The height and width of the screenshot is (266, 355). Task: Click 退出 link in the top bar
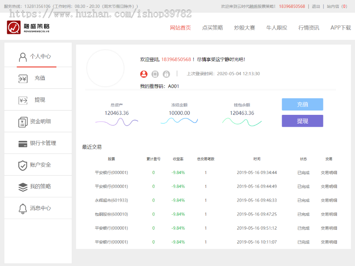[x=316, y=6]
